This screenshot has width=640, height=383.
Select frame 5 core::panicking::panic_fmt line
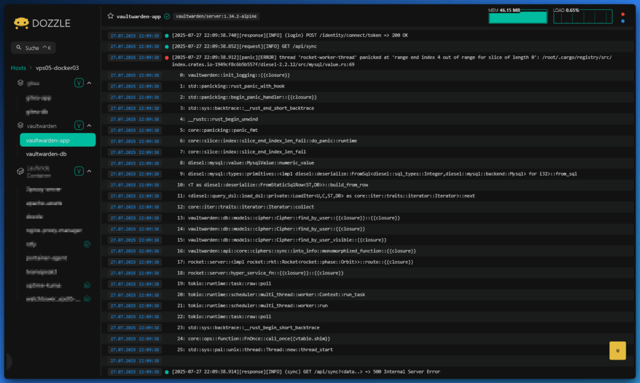(219, 130)
